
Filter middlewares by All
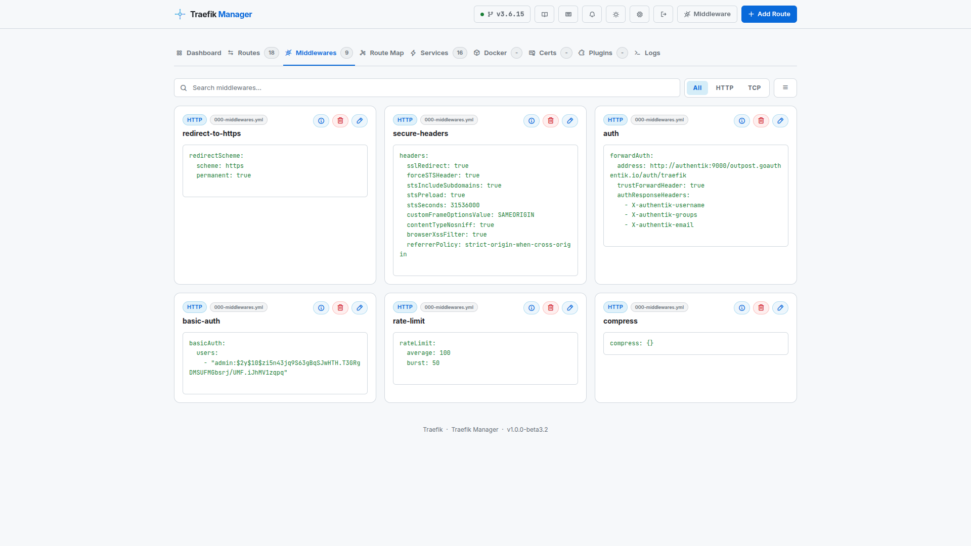point(697,88)
